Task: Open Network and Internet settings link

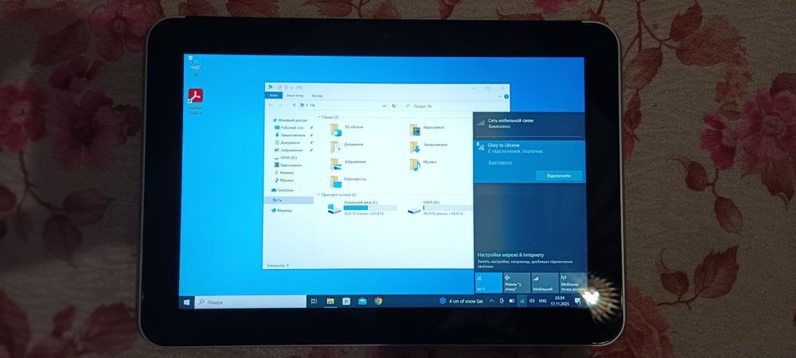Action: [x=511, y=255]
